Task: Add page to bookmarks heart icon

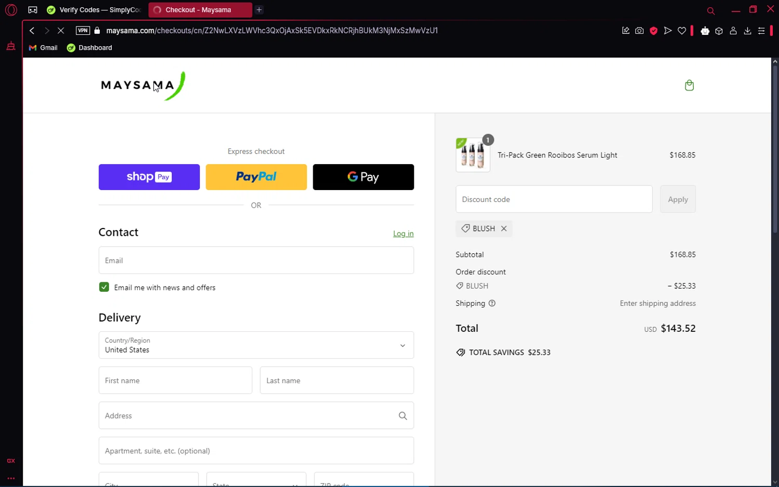Action: pyautogui.click(x=682, y=31)
